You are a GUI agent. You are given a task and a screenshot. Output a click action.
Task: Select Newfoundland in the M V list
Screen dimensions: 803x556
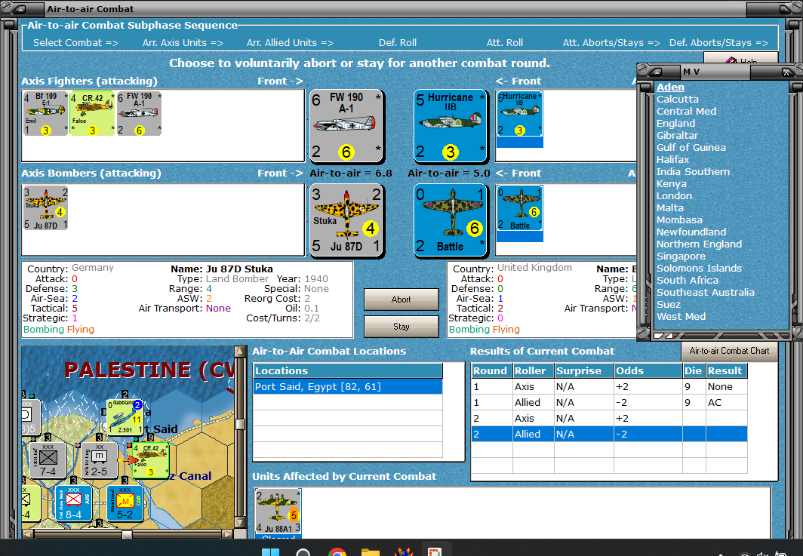coord(691,232)
